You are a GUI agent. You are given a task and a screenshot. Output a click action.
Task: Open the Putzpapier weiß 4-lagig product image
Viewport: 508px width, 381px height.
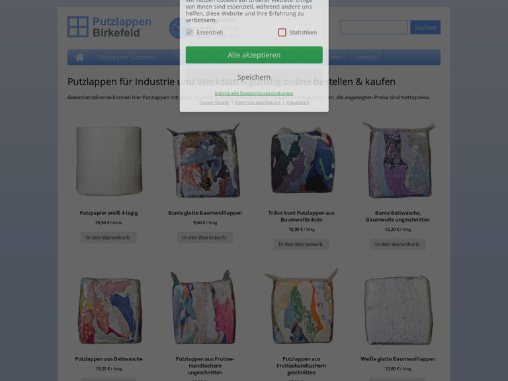pyautogui.click(x=109, y=161)
